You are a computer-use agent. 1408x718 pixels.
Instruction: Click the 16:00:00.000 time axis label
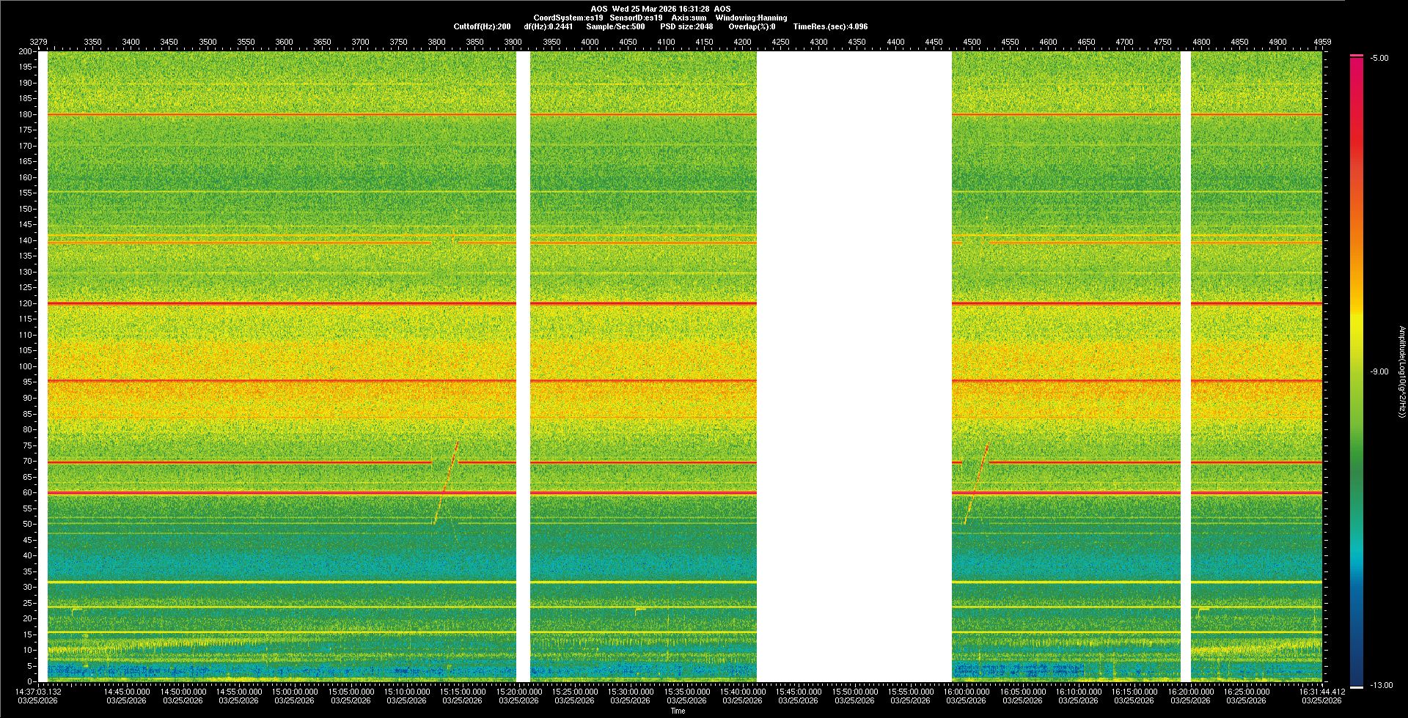click(966, 691)
